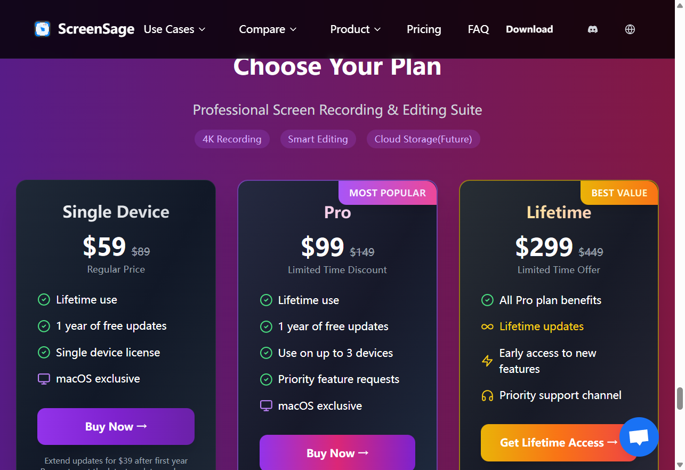The height and width of the screenshot is (470, 685).
Task: Click the checkmark beside All Pro plan benefits
Action: click(x=487, y=300)
